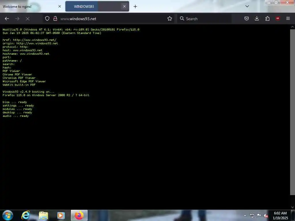The width and height of the screenshot is (295, 221).
Task: Click the Firefox taskbar button
Action: 79,215
